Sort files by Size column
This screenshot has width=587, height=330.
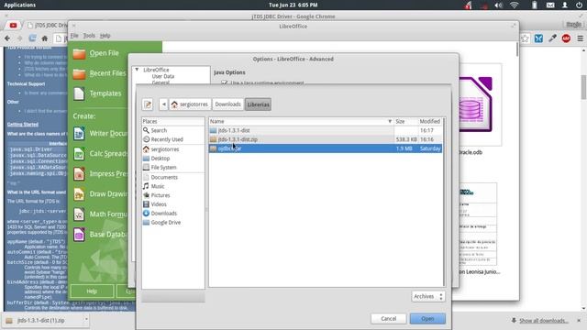[405, 121]
